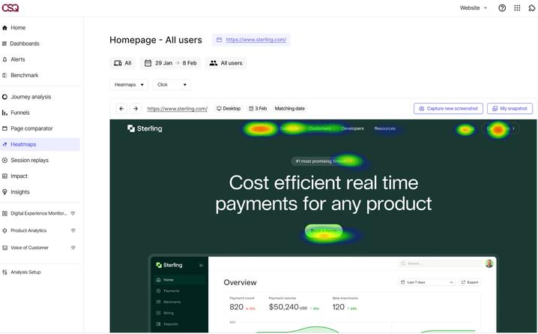538x334 pixels.
Task: Click the extensions puzzle icon
Action: point(532,8)
